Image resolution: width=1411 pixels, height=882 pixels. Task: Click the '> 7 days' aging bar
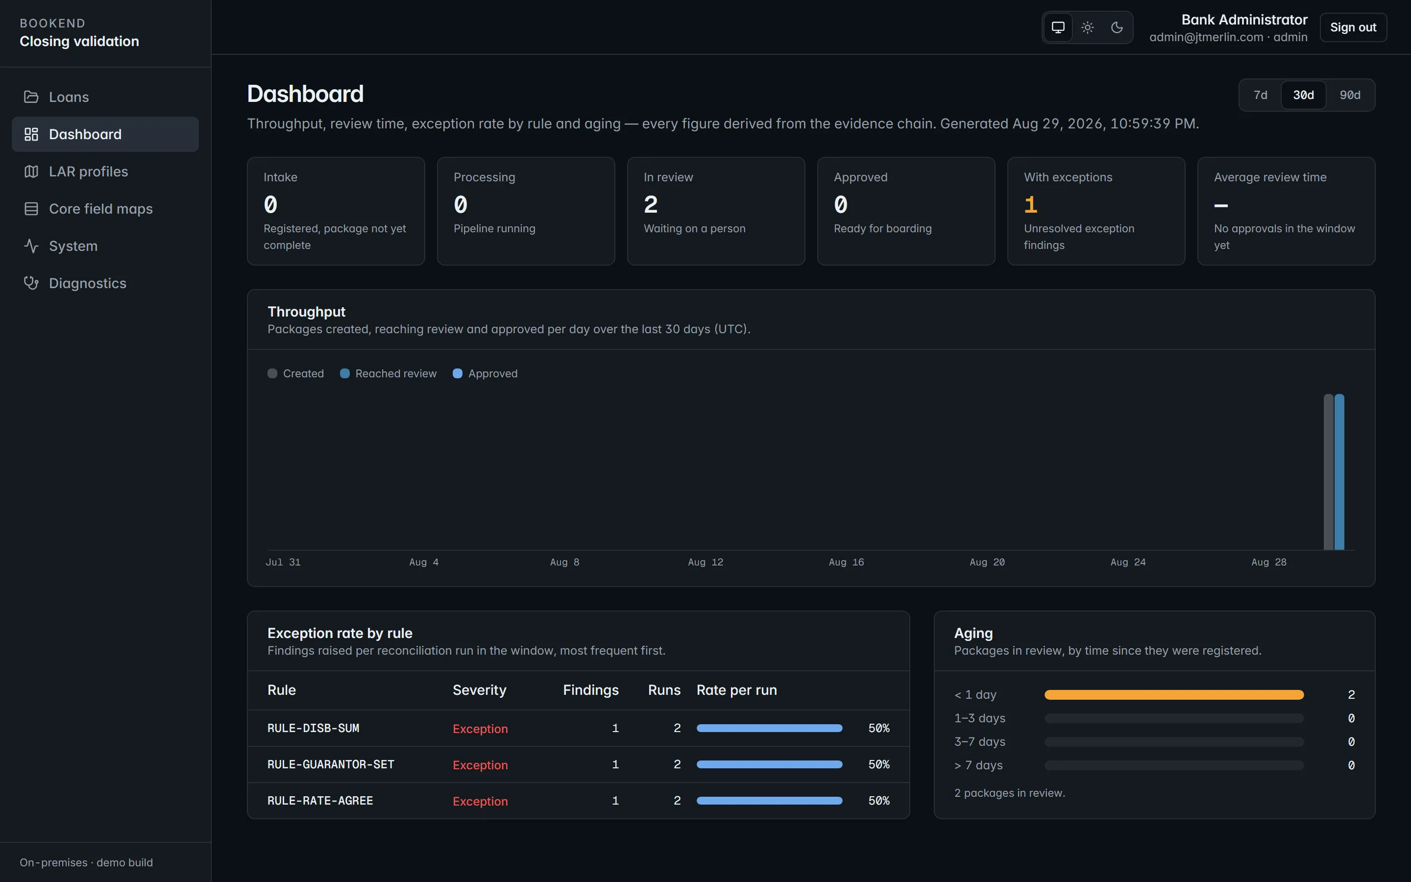1174,765
